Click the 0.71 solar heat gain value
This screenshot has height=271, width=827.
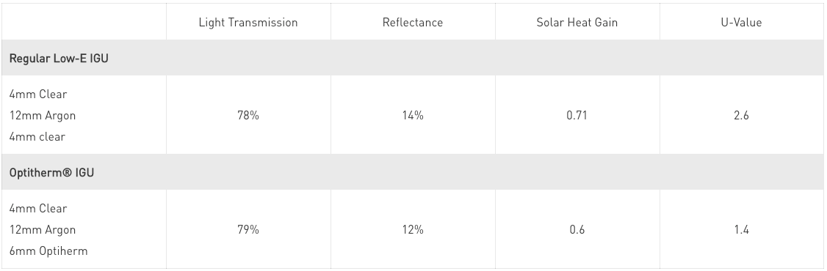click(x=577, y=115)
